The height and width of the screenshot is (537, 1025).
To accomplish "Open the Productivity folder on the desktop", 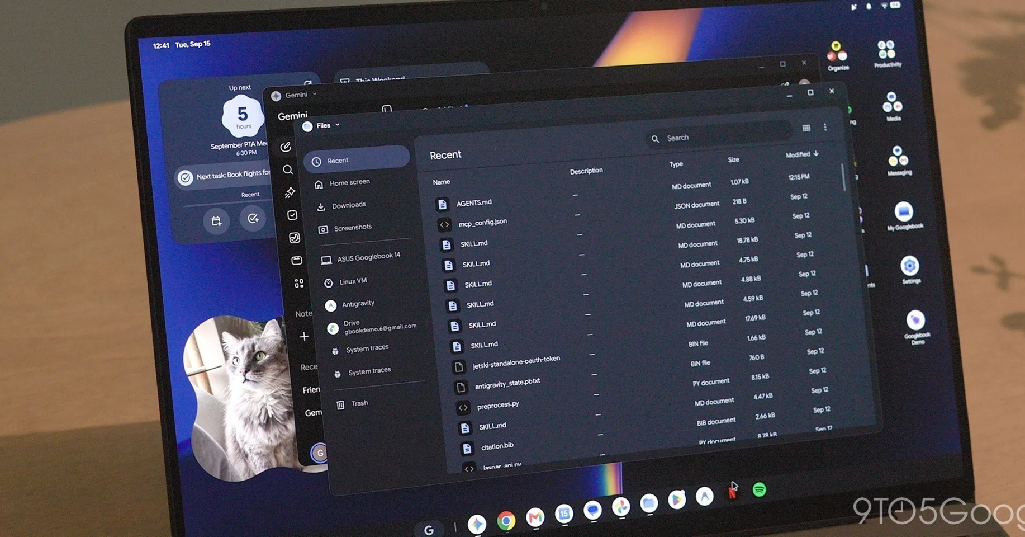I will click(887, 54).
